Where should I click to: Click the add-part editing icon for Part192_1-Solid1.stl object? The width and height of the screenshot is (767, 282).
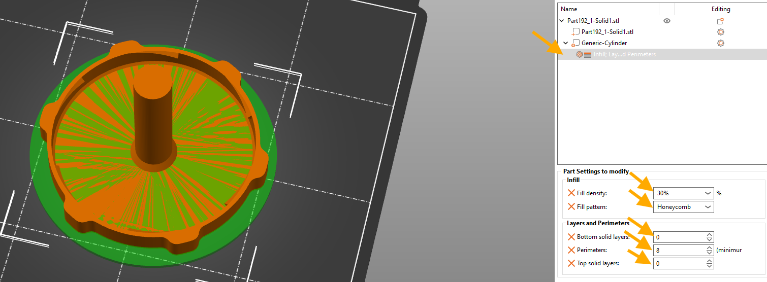[720, 21]
